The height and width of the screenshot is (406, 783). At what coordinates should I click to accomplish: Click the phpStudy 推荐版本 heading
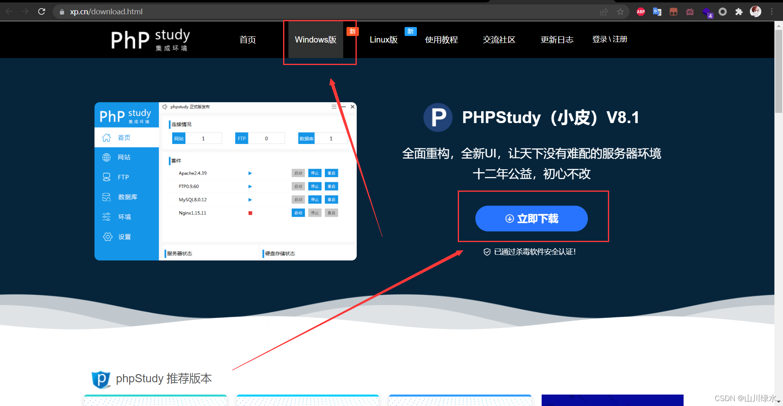pyautogui.click(x=164, y=379)
